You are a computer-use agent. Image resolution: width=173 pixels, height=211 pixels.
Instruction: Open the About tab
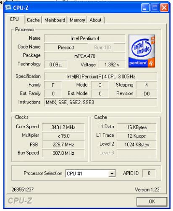pos(95,20)
